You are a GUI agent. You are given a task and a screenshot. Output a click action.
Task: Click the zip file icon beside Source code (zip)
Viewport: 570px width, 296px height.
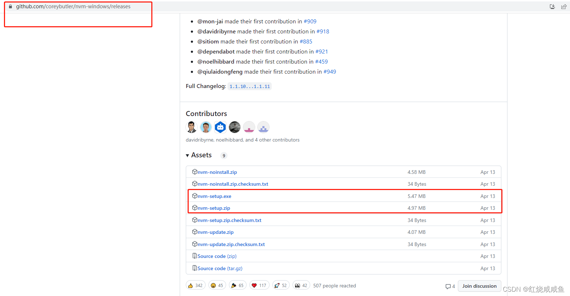[195, 256]
